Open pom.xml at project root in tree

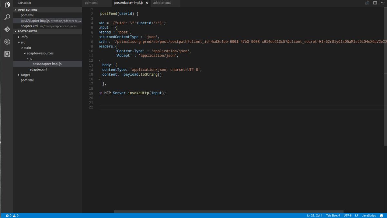click(47, 80)
